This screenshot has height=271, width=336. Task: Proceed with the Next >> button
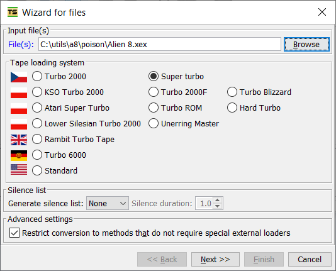click(x=215, y=260)
